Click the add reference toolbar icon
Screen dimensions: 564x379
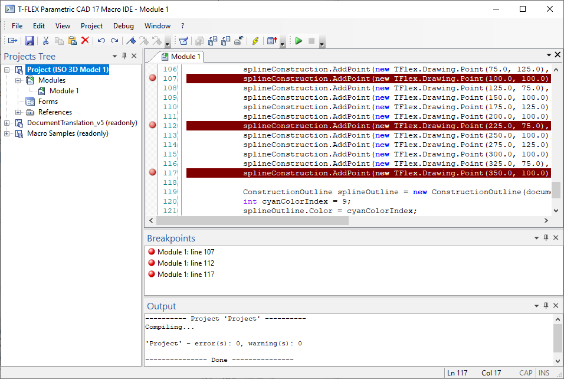[x=238, y=41]
